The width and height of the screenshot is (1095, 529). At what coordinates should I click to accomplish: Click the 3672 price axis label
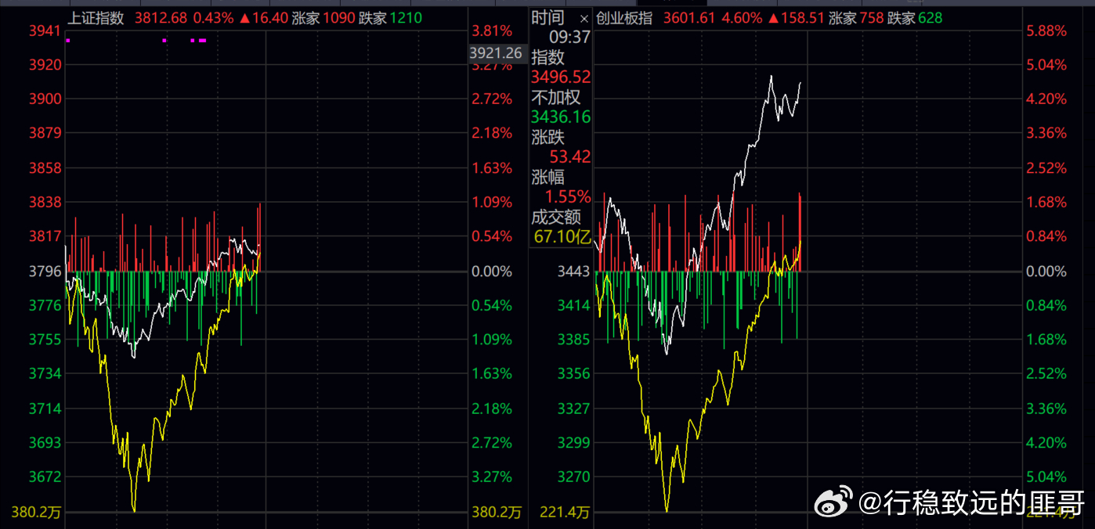click(45, 476)
